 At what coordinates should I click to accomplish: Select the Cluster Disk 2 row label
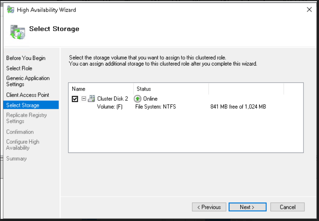click(x=113, y=99)
